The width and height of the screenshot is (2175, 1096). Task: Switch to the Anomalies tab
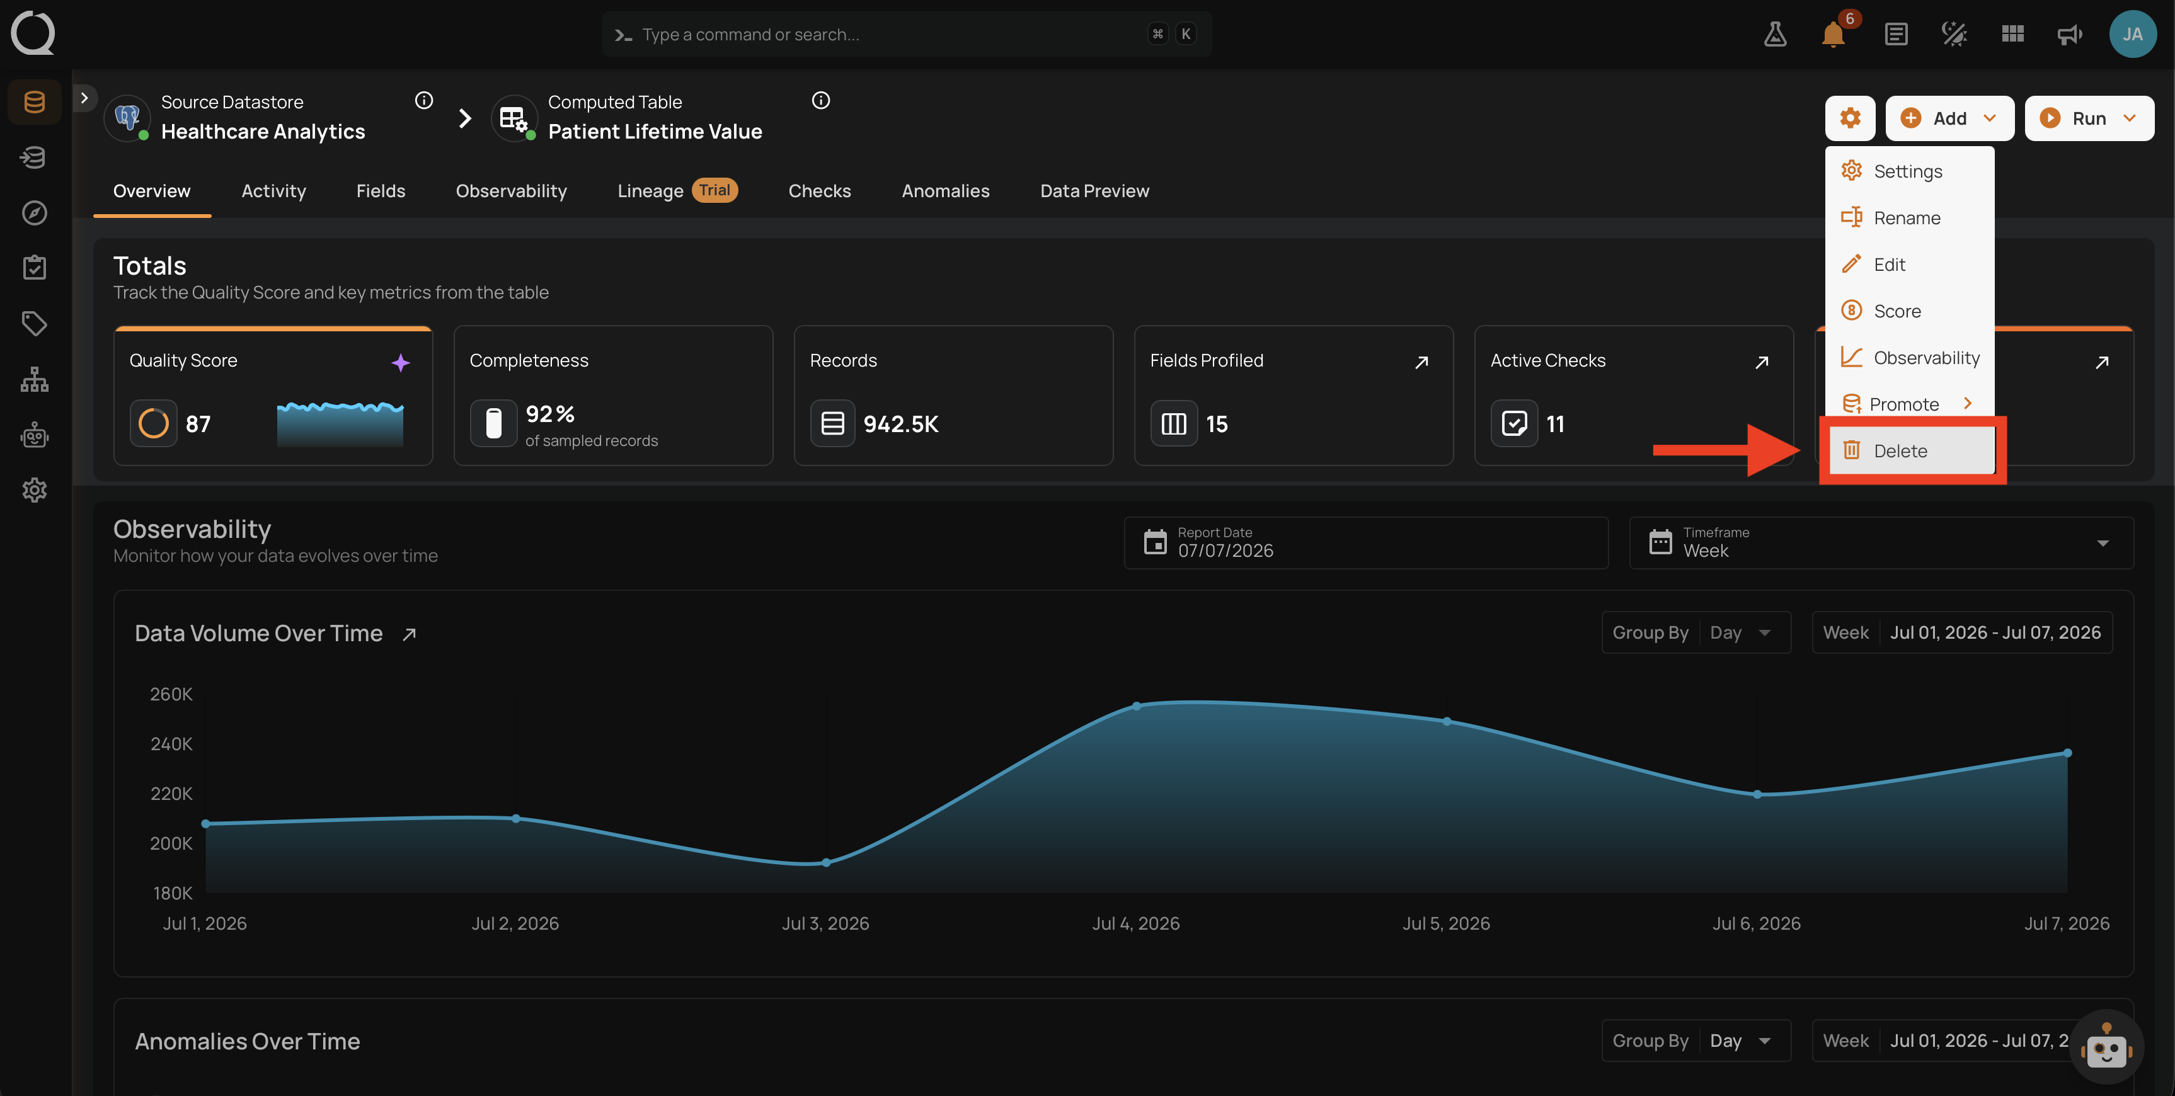click(x=945, y=191)
